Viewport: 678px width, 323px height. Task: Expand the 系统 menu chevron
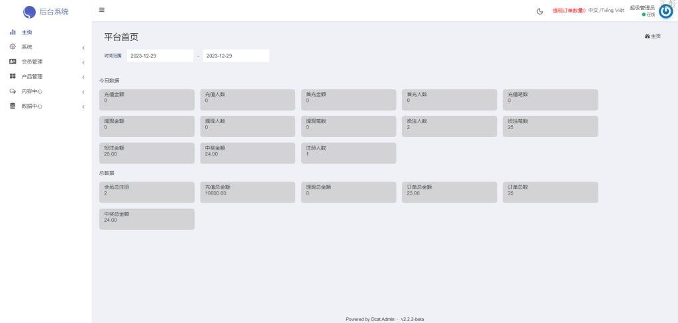pyautogui.click(x=83, y=48)
